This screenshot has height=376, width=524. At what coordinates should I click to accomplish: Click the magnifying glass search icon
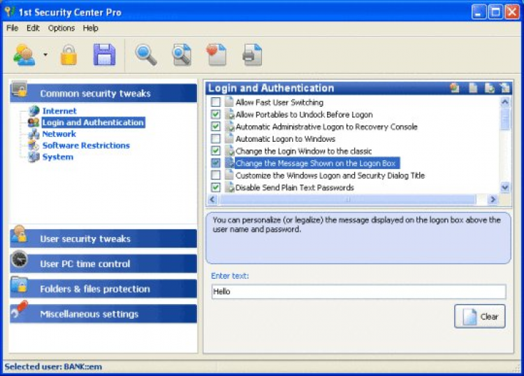point(146,55)
